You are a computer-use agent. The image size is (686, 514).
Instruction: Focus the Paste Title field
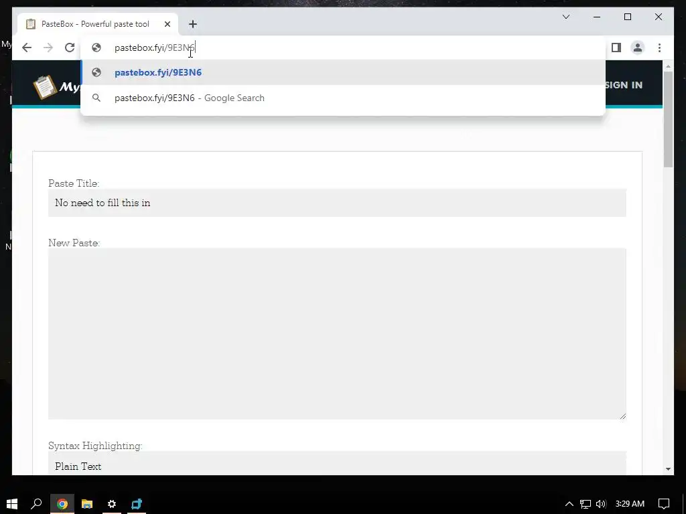pyautogui.click(x=337, y=203)
